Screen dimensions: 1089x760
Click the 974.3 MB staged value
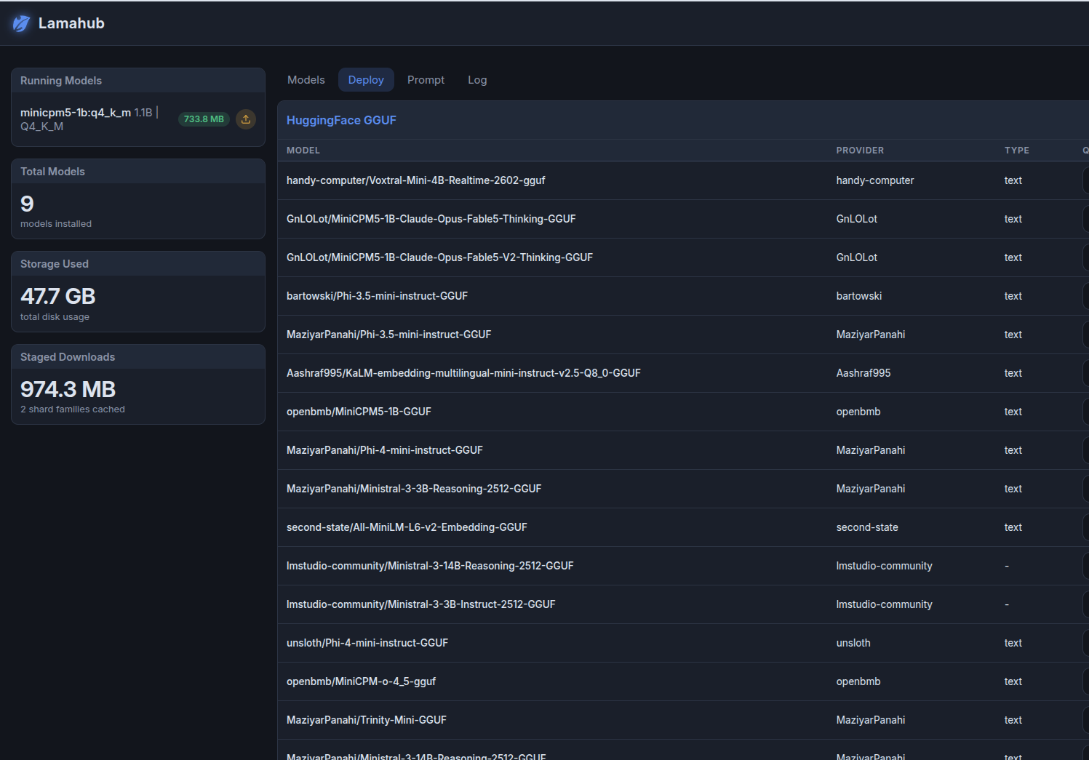click(68, 389)
